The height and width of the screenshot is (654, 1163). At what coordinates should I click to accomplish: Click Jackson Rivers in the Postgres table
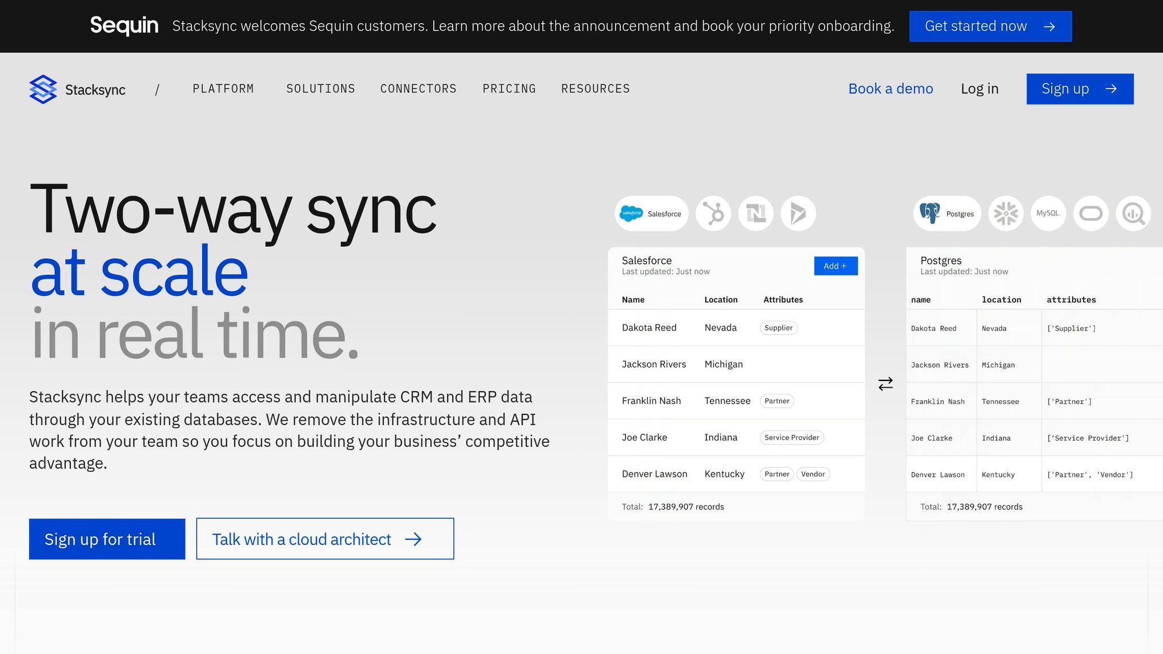[x=940, y=365]
